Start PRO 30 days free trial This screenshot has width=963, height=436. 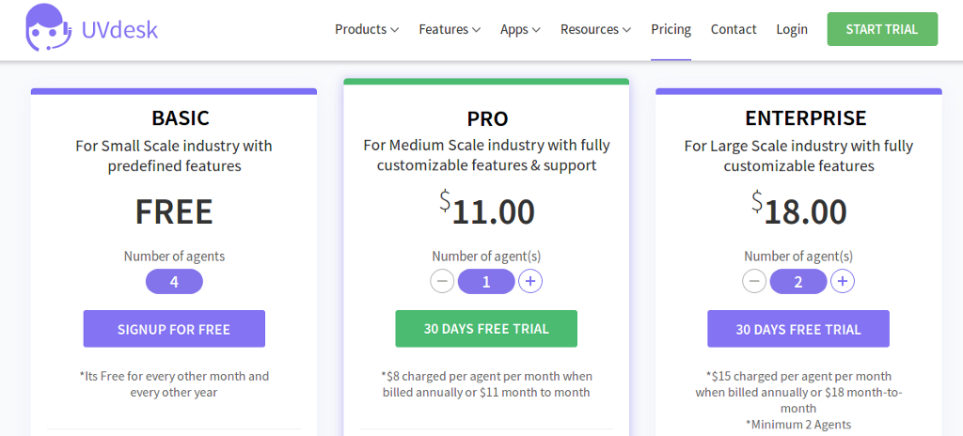(486, 329)
